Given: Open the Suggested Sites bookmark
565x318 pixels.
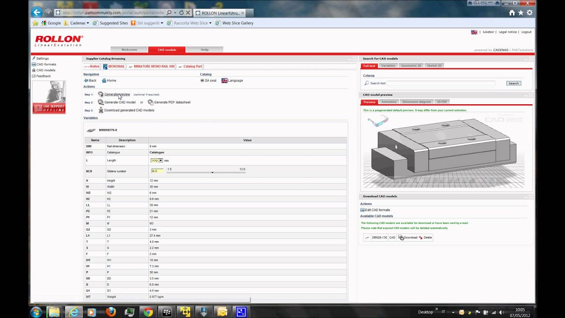Looking at the screenshot, I should point(110,23).
